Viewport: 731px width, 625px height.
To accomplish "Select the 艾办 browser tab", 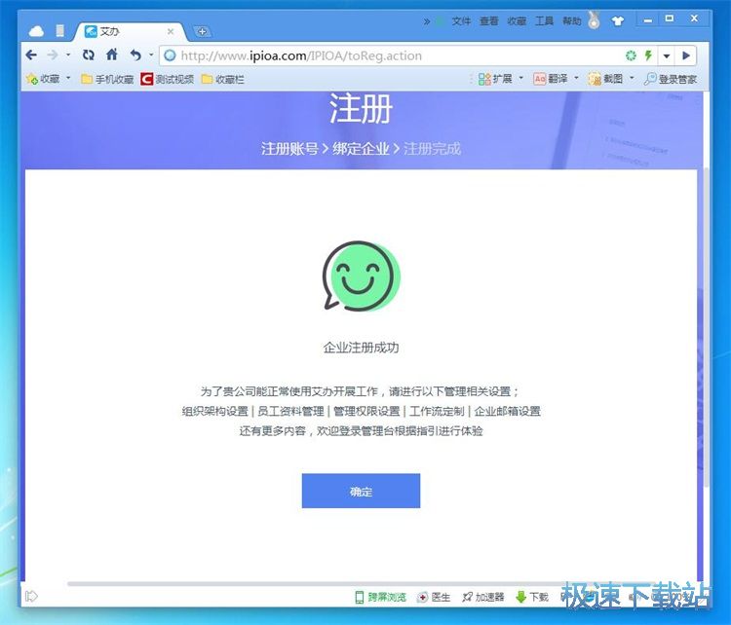I will (x=127, y=31).
